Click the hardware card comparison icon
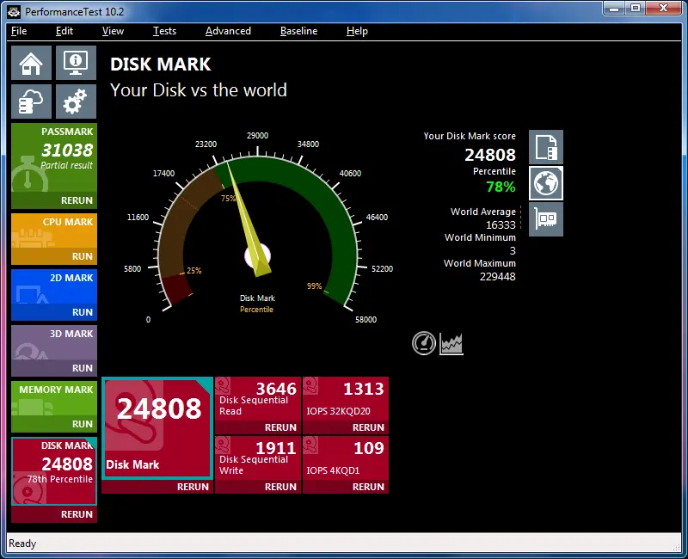688x559 pixels. point(546,219)
